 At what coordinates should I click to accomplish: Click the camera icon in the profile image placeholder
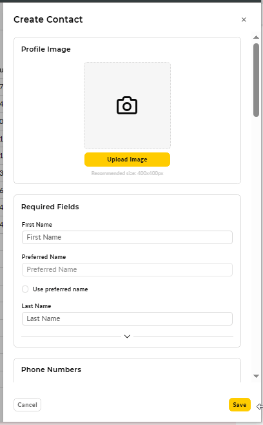pos(127,105)
